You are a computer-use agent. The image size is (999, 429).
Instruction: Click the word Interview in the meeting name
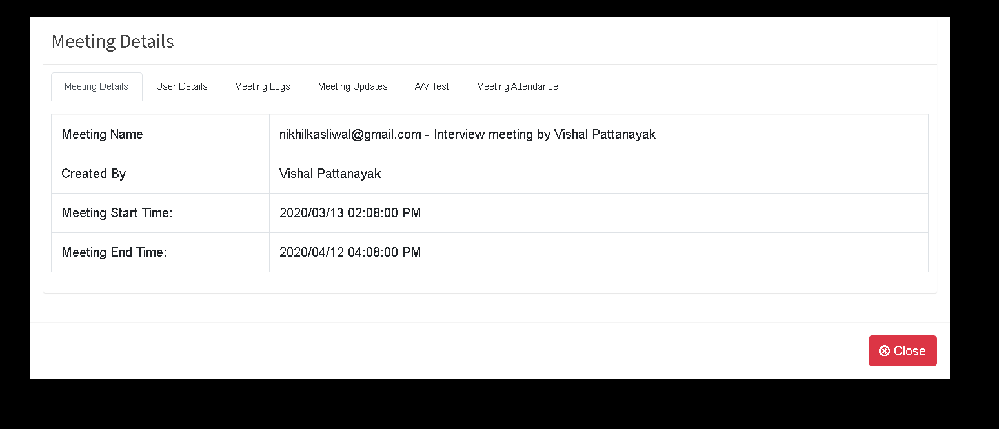coord(459,134)
